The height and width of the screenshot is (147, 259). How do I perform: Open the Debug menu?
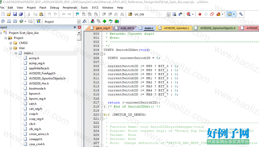point(55,8)
